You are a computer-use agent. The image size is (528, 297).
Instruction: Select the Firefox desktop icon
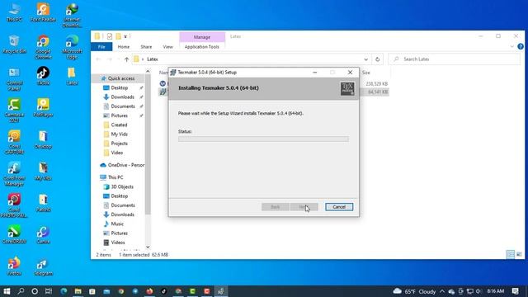[14, 266]
